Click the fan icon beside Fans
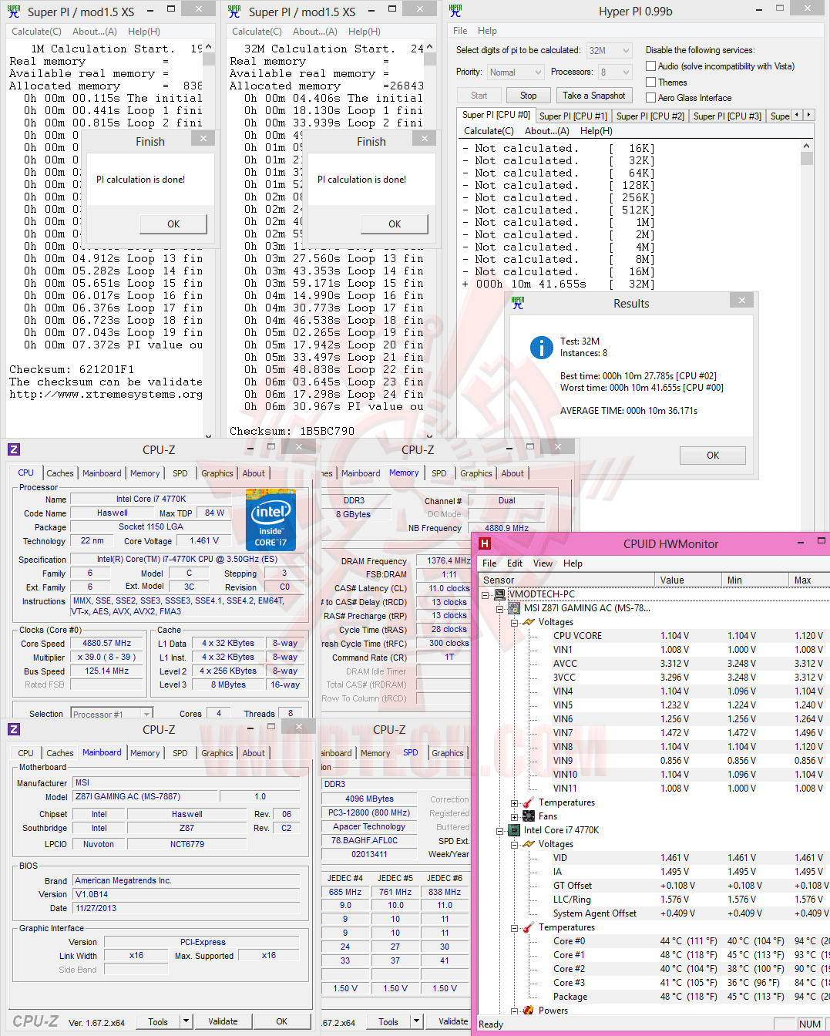This screenshot has height=1036, width=830. tap(529, 816)
